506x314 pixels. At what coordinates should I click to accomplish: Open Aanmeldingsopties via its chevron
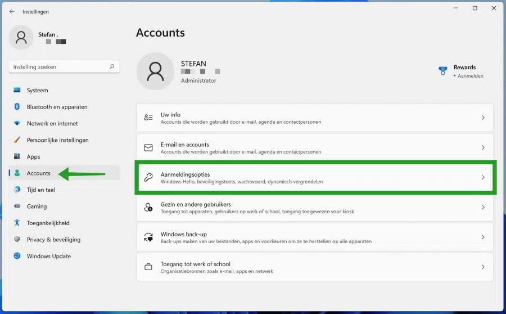pyautogui.click(x=483, y=177)
